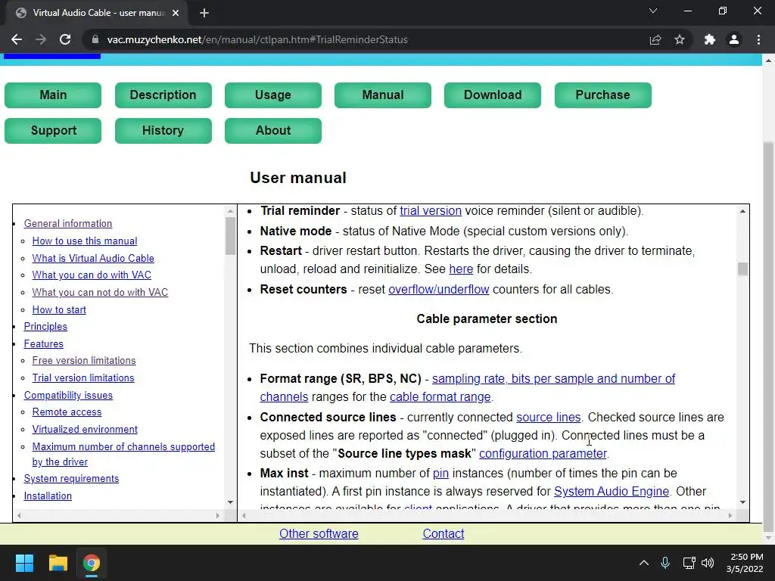Follow the 'here' link about restart

[461, 269]
